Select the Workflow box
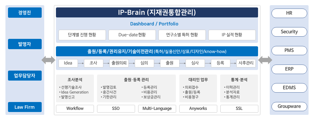 click(x=75, y=109)
